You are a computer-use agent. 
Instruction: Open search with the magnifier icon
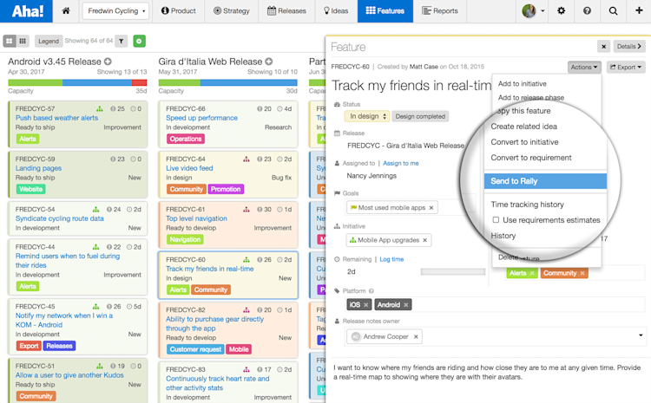[x=613, y=10]
